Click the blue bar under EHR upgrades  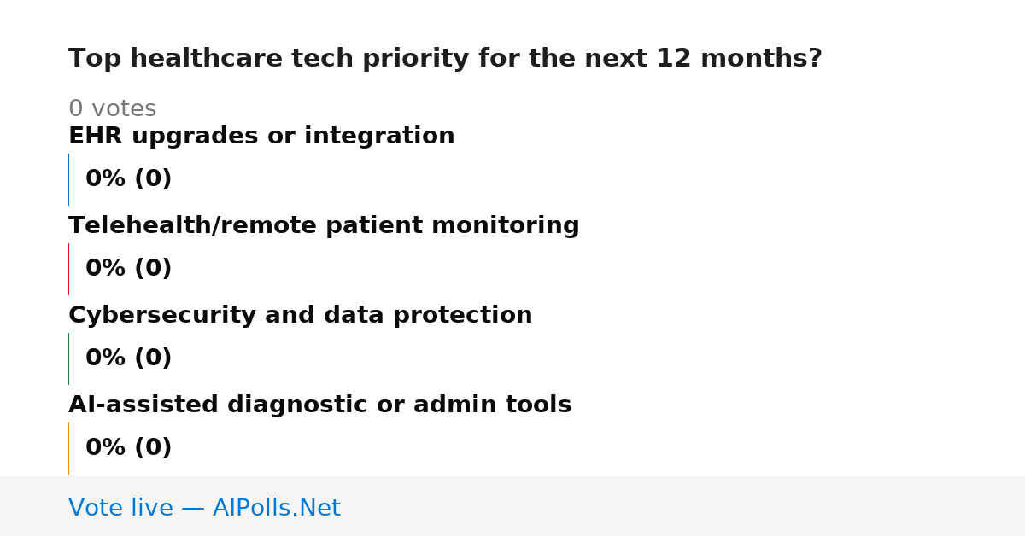point(68,179)
